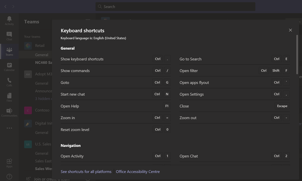
Task: Select General channel under Digital Initiative
Action: pyautogui.click(x=41, y=133)
